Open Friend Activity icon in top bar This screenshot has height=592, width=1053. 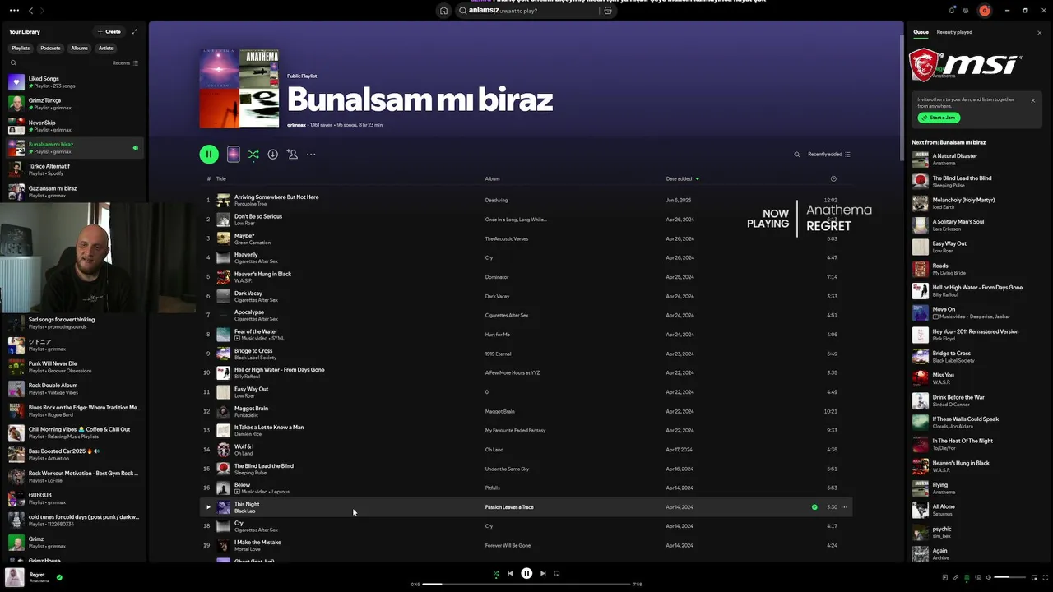[967, 11]
